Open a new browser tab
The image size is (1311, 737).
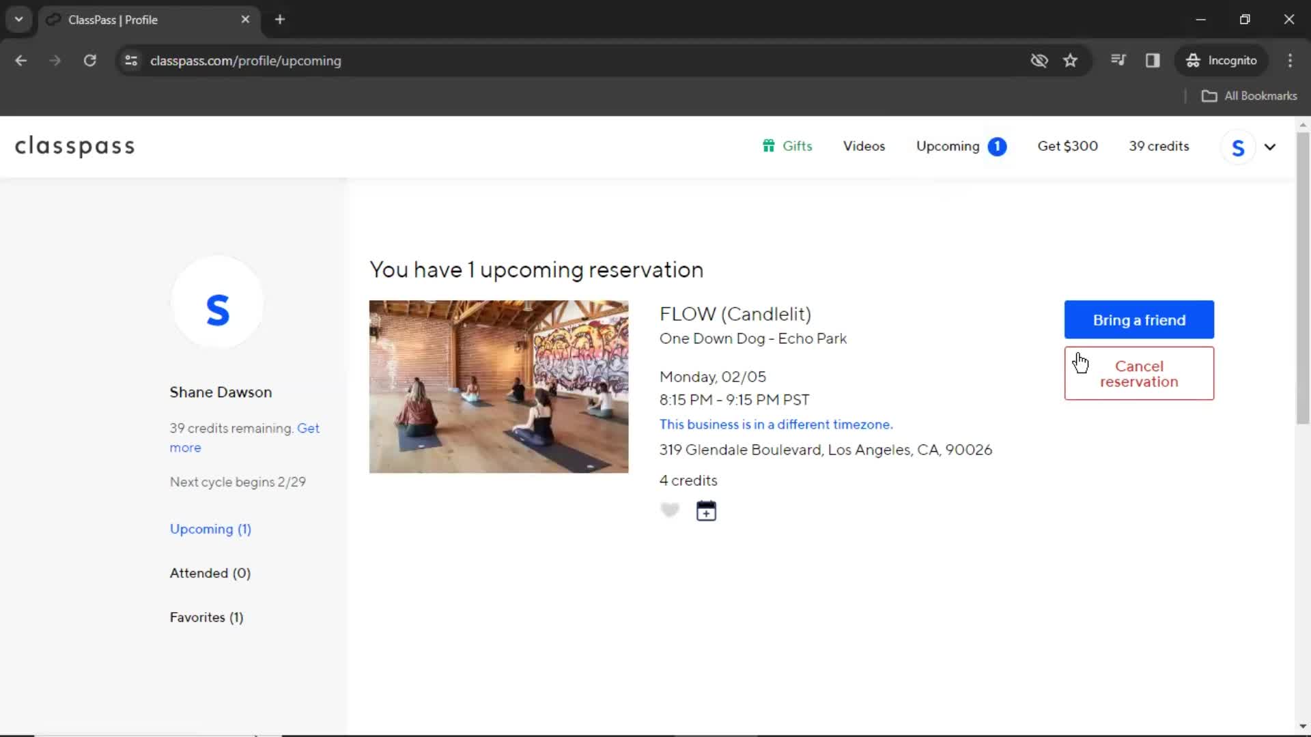pos(280,20)
